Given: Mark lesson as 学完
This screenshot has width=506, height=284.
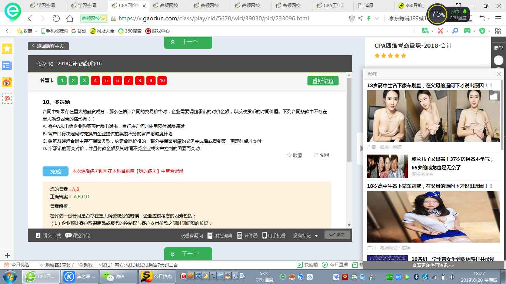Looking at the screenshot, I should tap(337, 235).
